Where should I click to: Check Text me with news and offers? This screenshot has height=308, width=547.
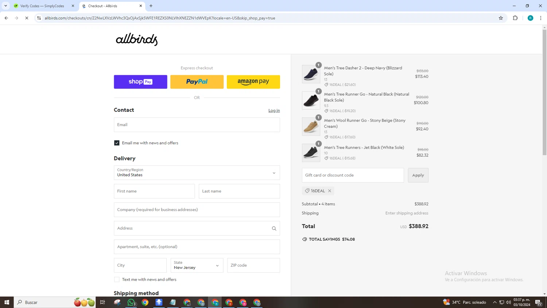click(117, 280)
